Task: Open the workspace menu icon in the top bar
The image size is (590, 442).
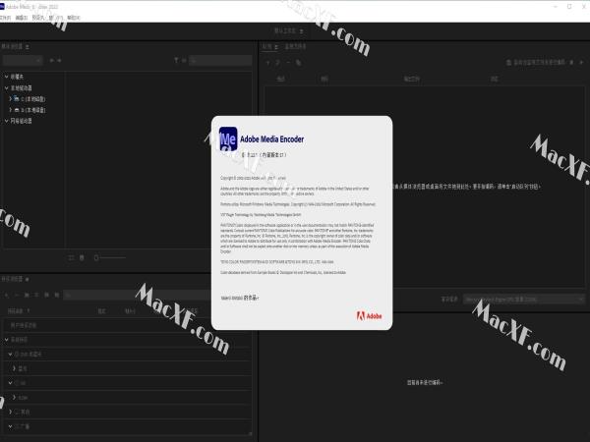Action: (302, 31)
